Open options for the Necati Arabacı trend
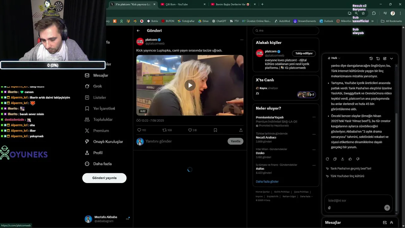405x228 pixels. [314, 134]
